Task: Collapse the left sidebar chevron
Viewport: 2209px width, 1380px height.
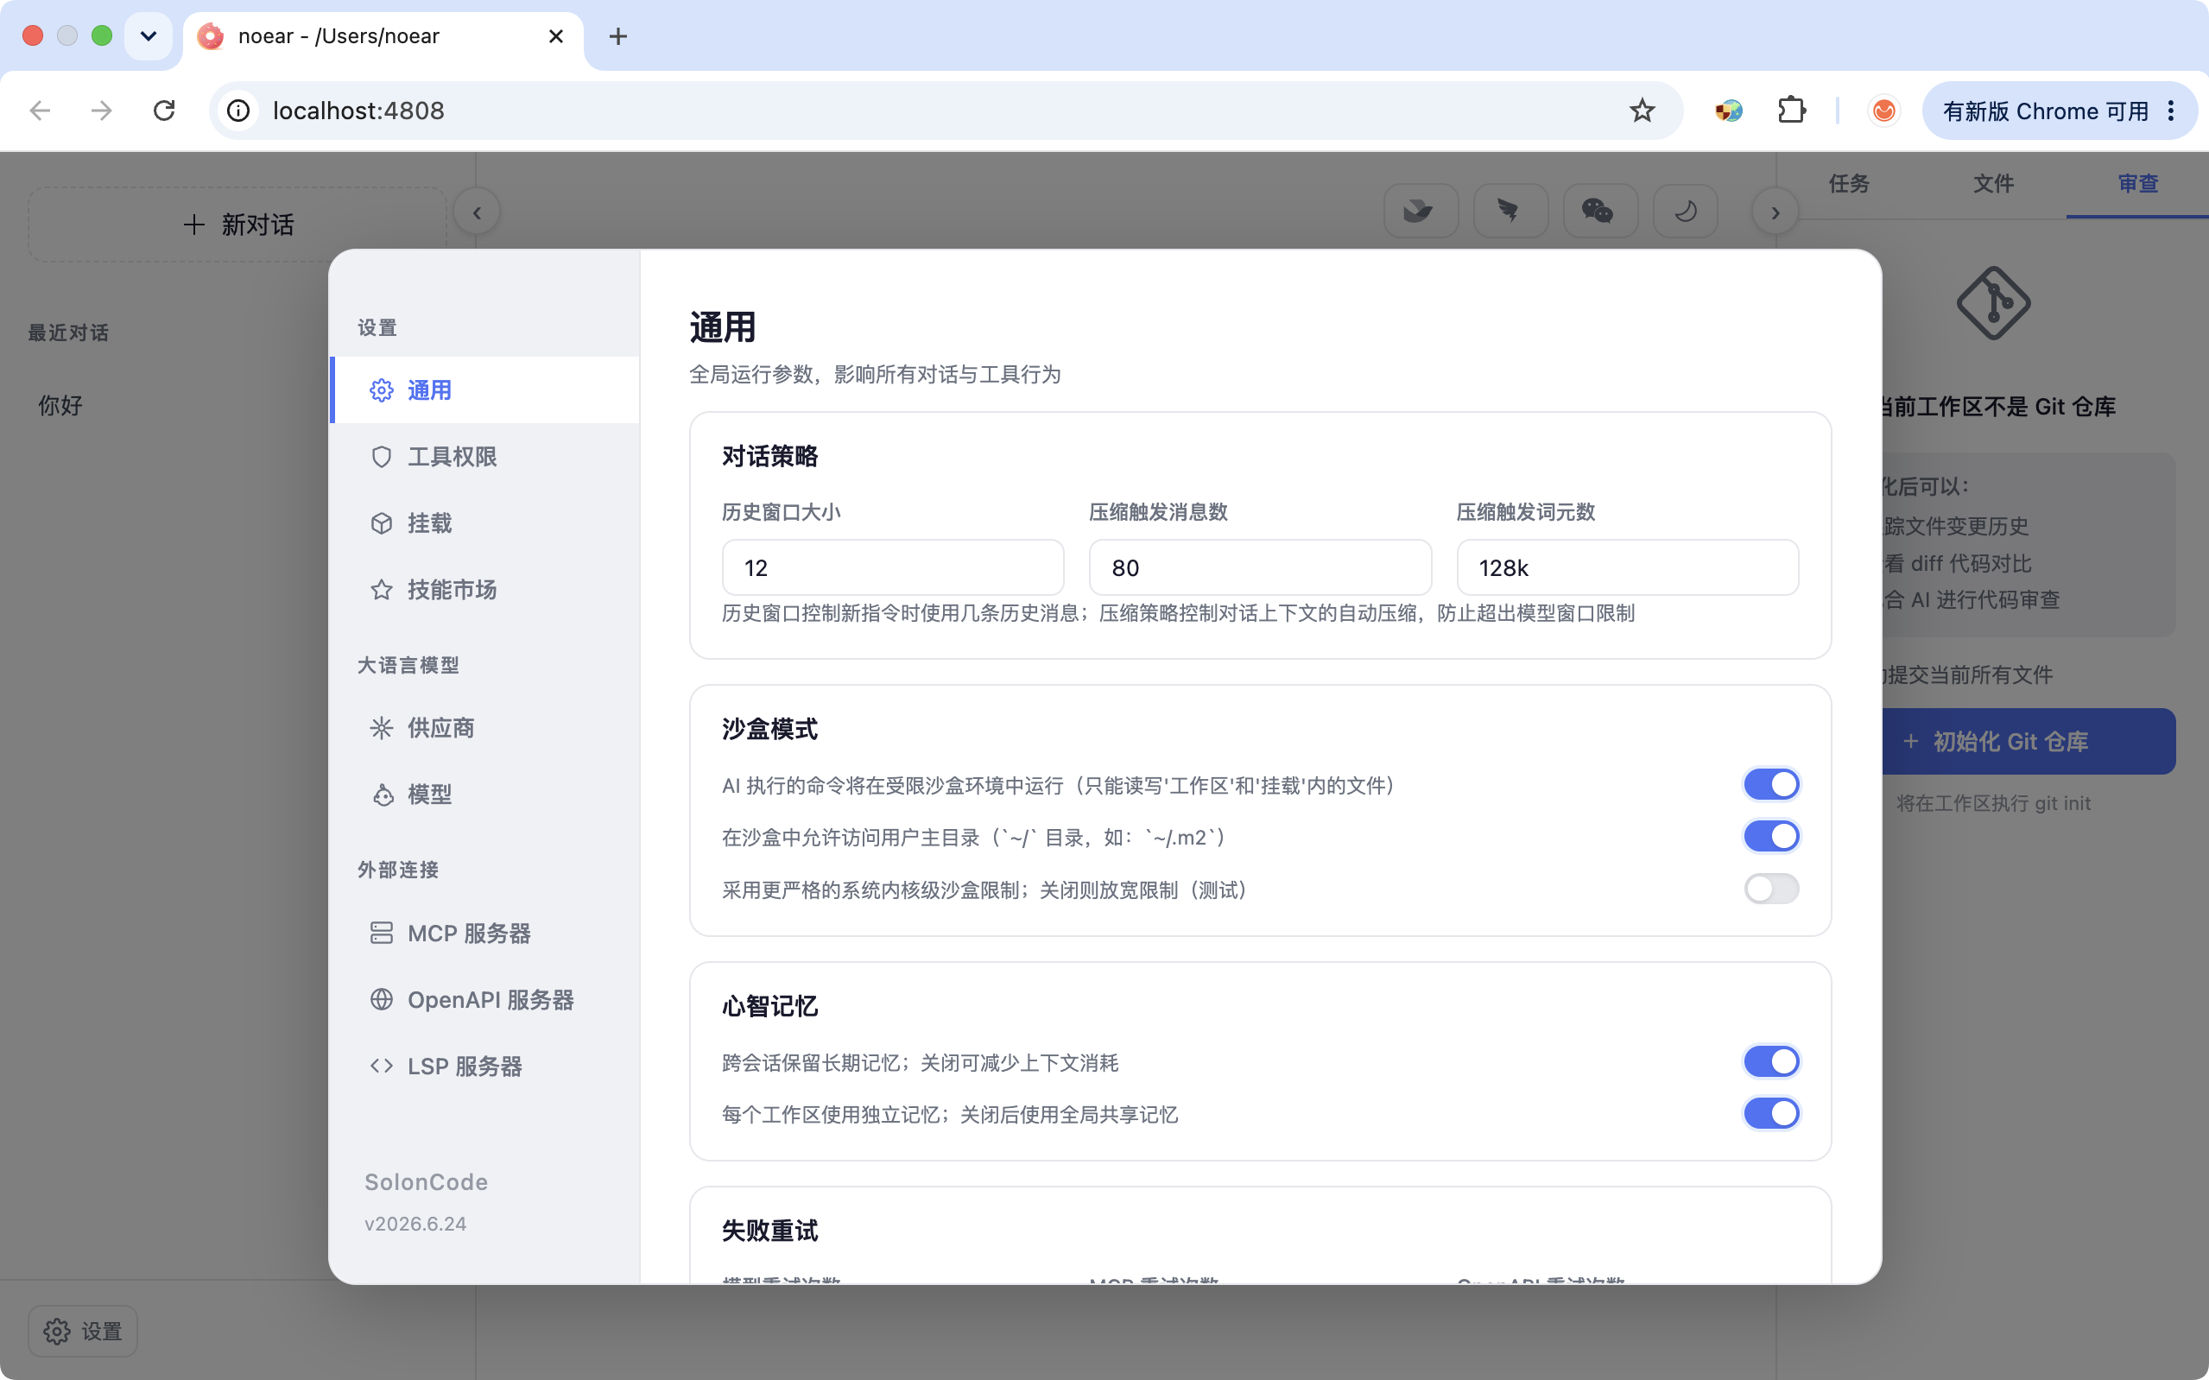Action: (x=478, y=212)
